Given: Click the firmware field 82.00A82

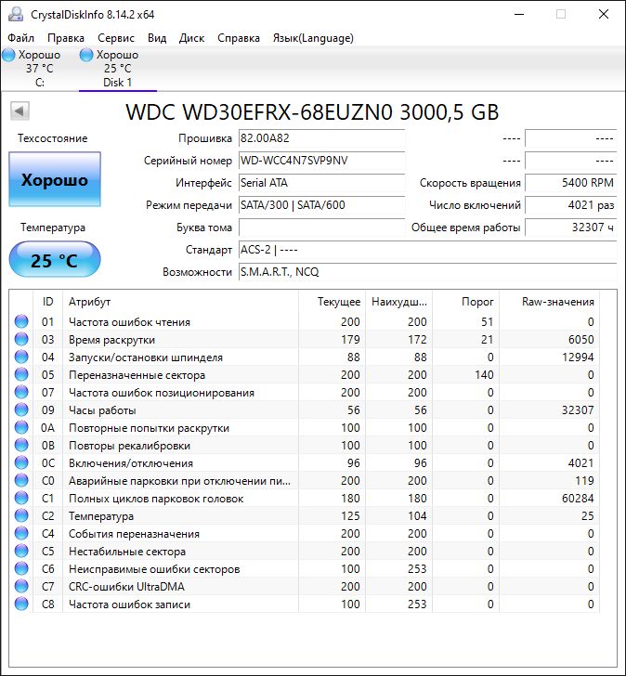Looking at the screenshot, I should click(x=321, y=138).
